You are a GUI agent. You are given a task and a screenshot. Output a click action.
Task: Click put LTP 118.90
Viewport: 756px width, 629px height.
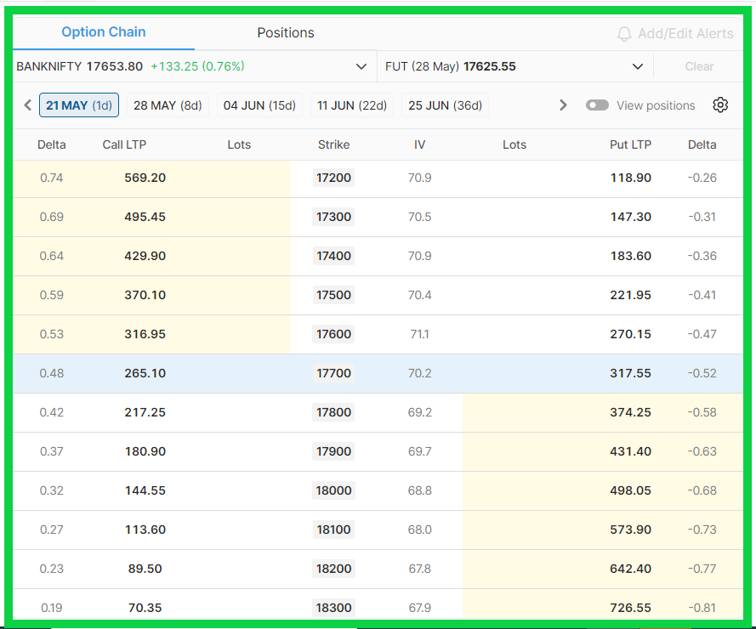pyautogui.click(x=631, y=178)
